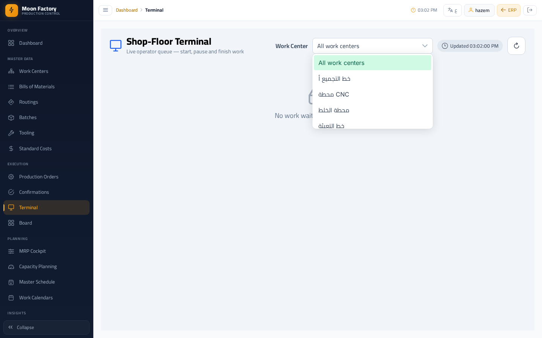Open Batches cube icon in sidebar

11,118
